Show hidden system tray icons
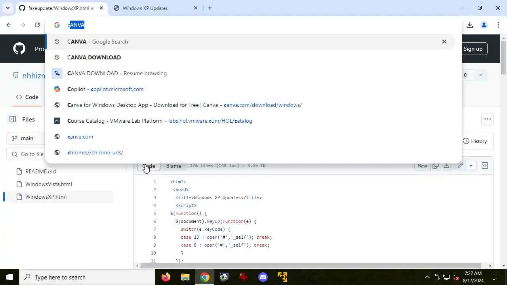Screen dimensions: 507x285 point(427,277)
